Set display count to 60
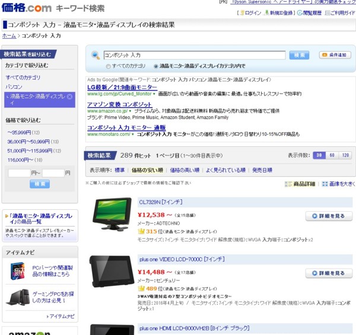This screenshot has height=335, width=356. [x=332, y=155]
